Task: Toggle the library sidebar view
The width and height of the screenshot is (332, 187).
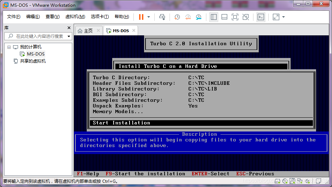Action: pos(214,17)
